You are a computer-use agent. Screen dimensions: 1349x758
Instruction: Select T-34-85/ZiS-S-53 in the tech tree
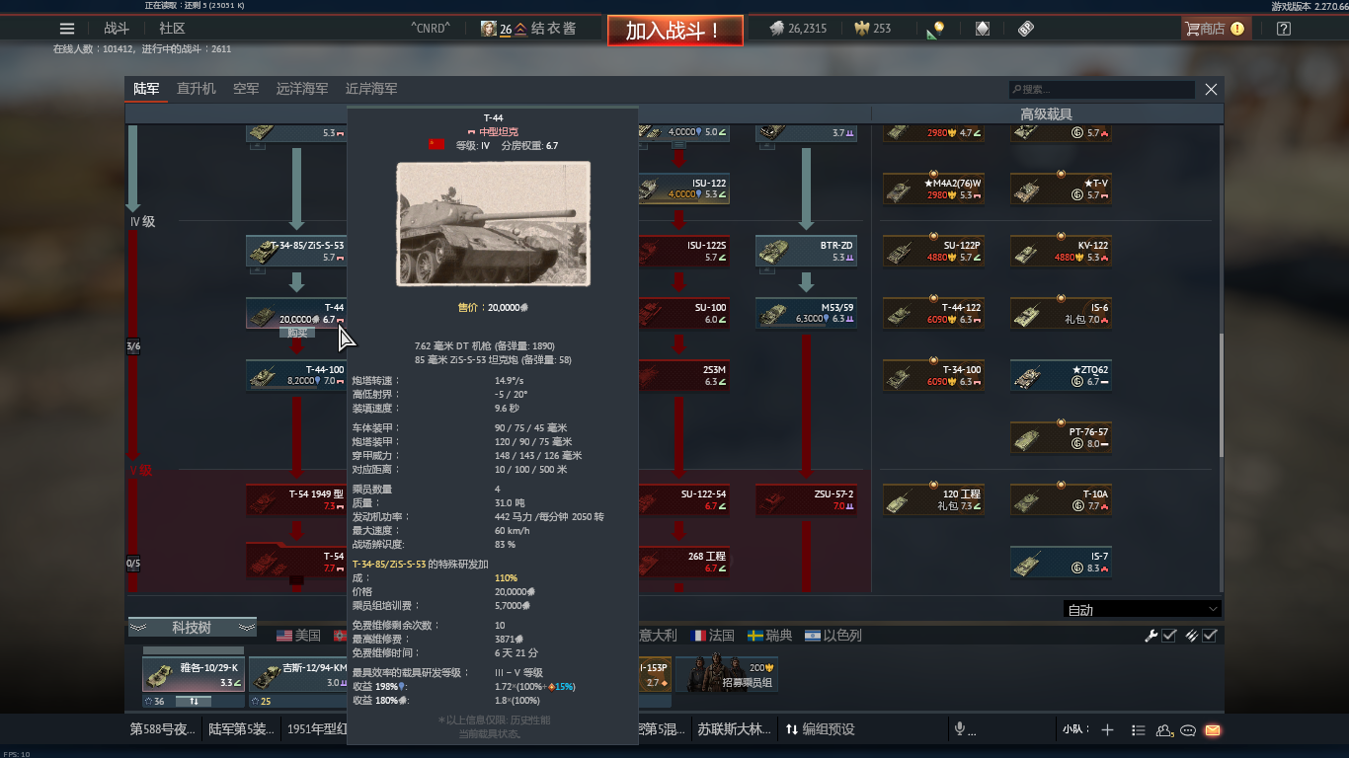point(296,251)
